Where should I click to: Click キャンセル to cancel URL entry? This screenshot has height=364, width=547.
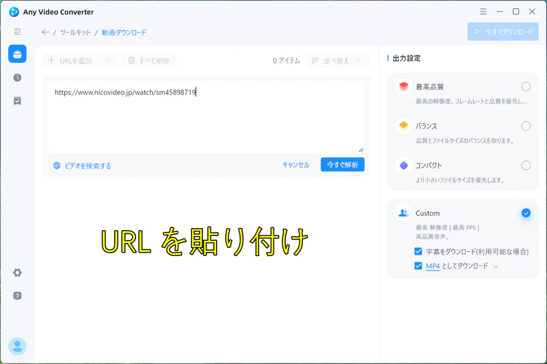point(296,165)
